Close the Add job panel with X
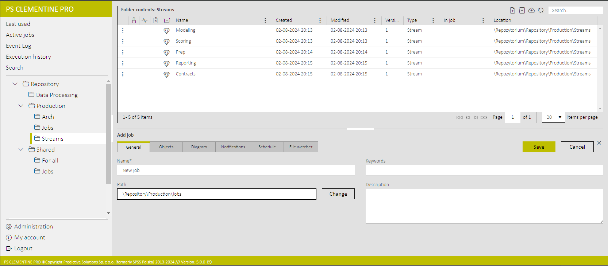 599,143
